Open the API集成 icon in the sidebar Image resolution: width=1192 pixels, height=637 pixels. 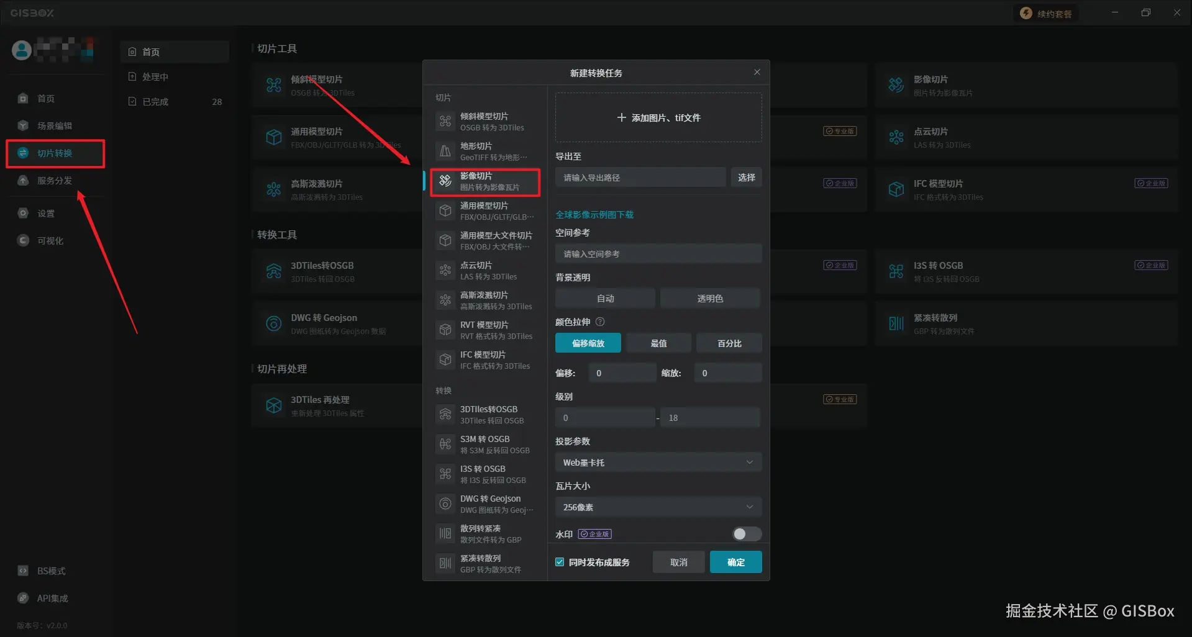23,598
